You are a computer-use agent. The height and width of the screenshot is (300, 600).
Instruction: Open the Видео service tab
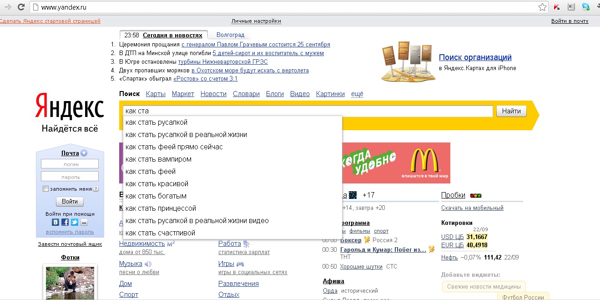point(300,94)
